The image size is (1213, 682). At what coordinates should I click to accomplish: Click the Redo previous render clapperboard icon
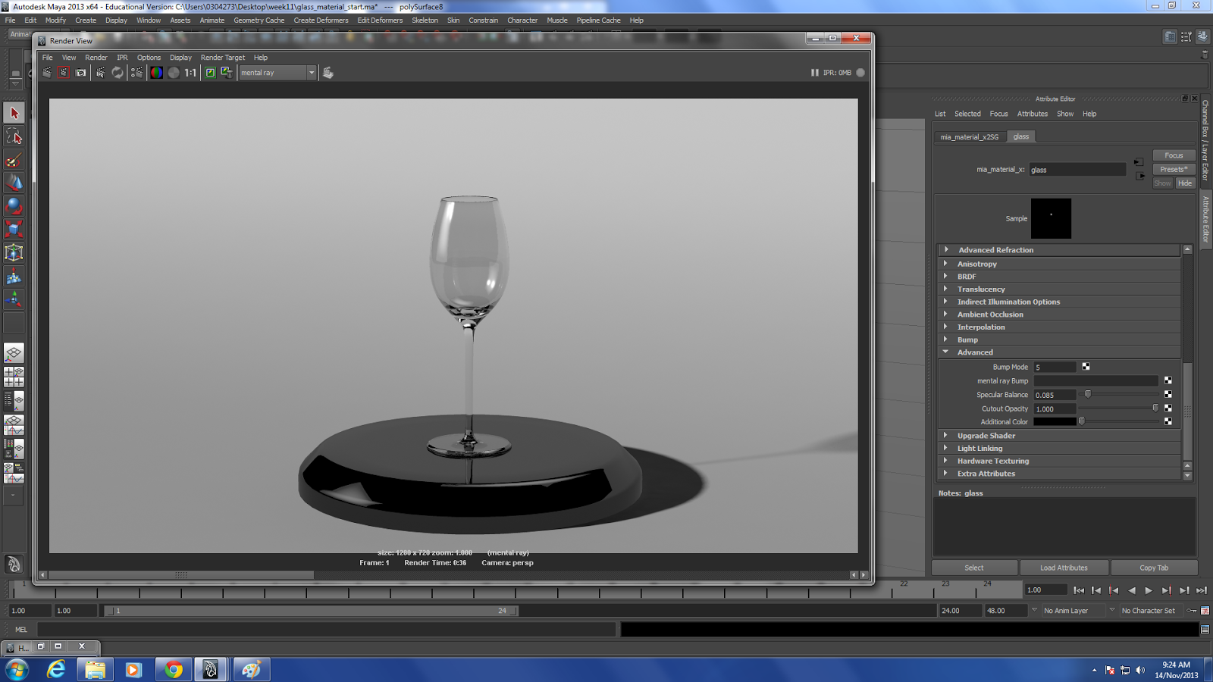tap(47, 73)
